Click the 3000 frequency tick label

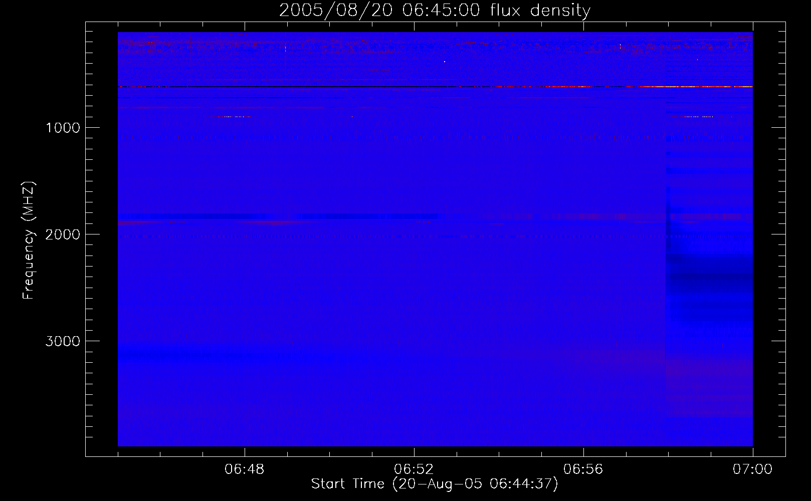coord(63,341)
